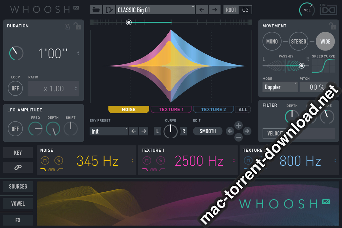Click the VOL knob
Image resolution: width=342 pixels, height=228 pixels.
click(307, 10)
